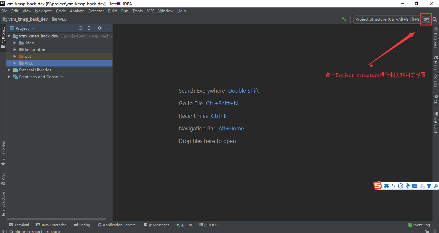
Task: Collapse the vtm_kmsp_back_dev root node arrow
Action: tap(9, 36)
